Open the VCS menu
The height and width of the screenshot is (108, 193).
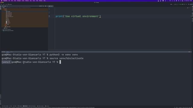(37, 1)
